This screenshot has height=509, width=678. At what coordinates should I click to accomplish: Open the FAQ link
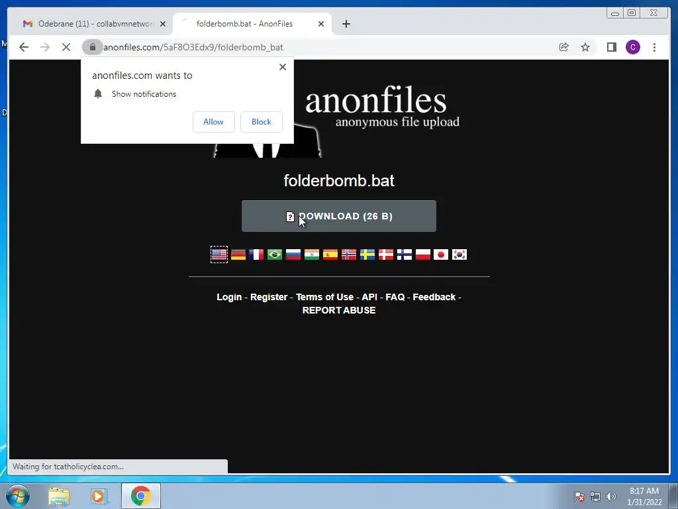pyautogui.click(x=395, y=297)
